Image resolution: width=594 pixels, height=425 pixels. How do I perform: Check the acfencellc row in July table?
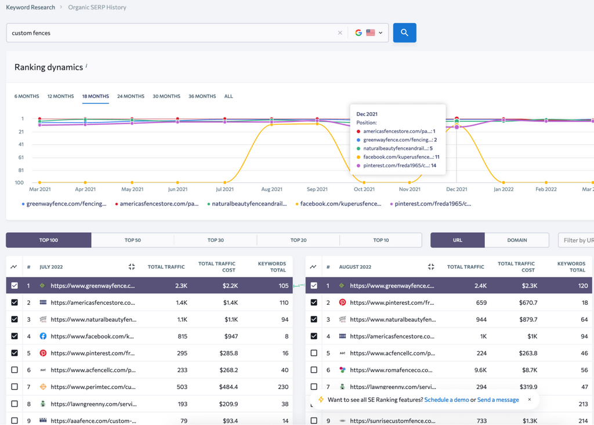tap(15, 370)
